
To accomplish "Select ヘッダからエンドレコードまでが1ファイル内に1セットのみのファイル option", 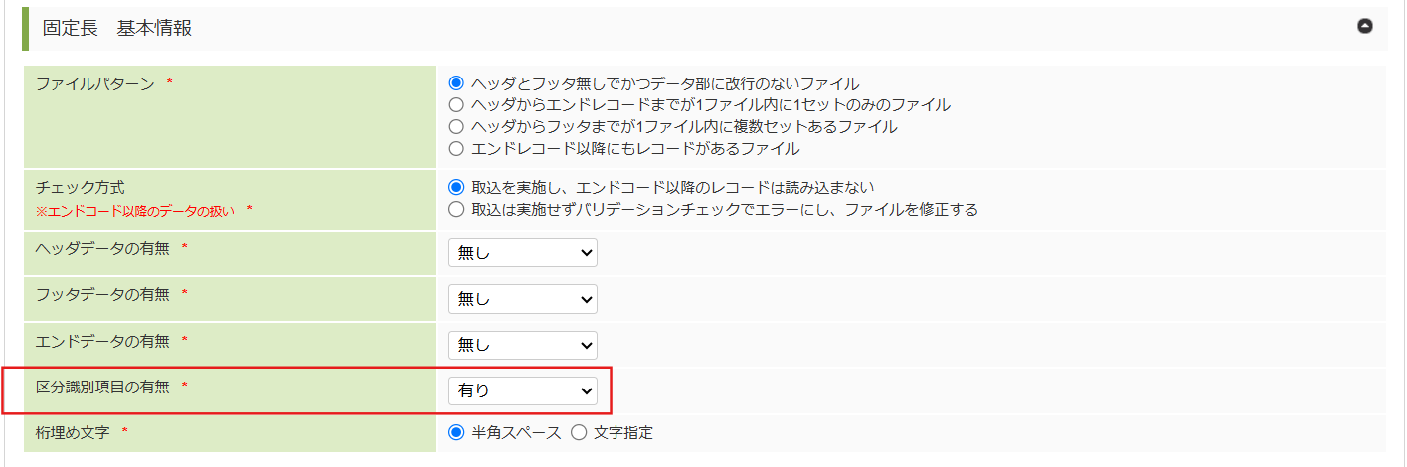I will click(457, 105).
